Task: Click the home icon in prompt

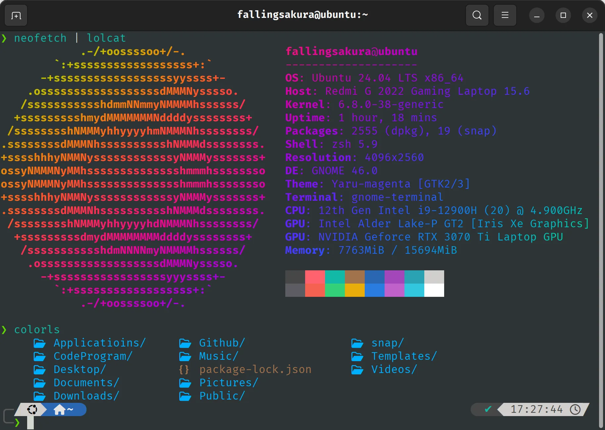Action: pyautogui.click(x=60, y=410)
